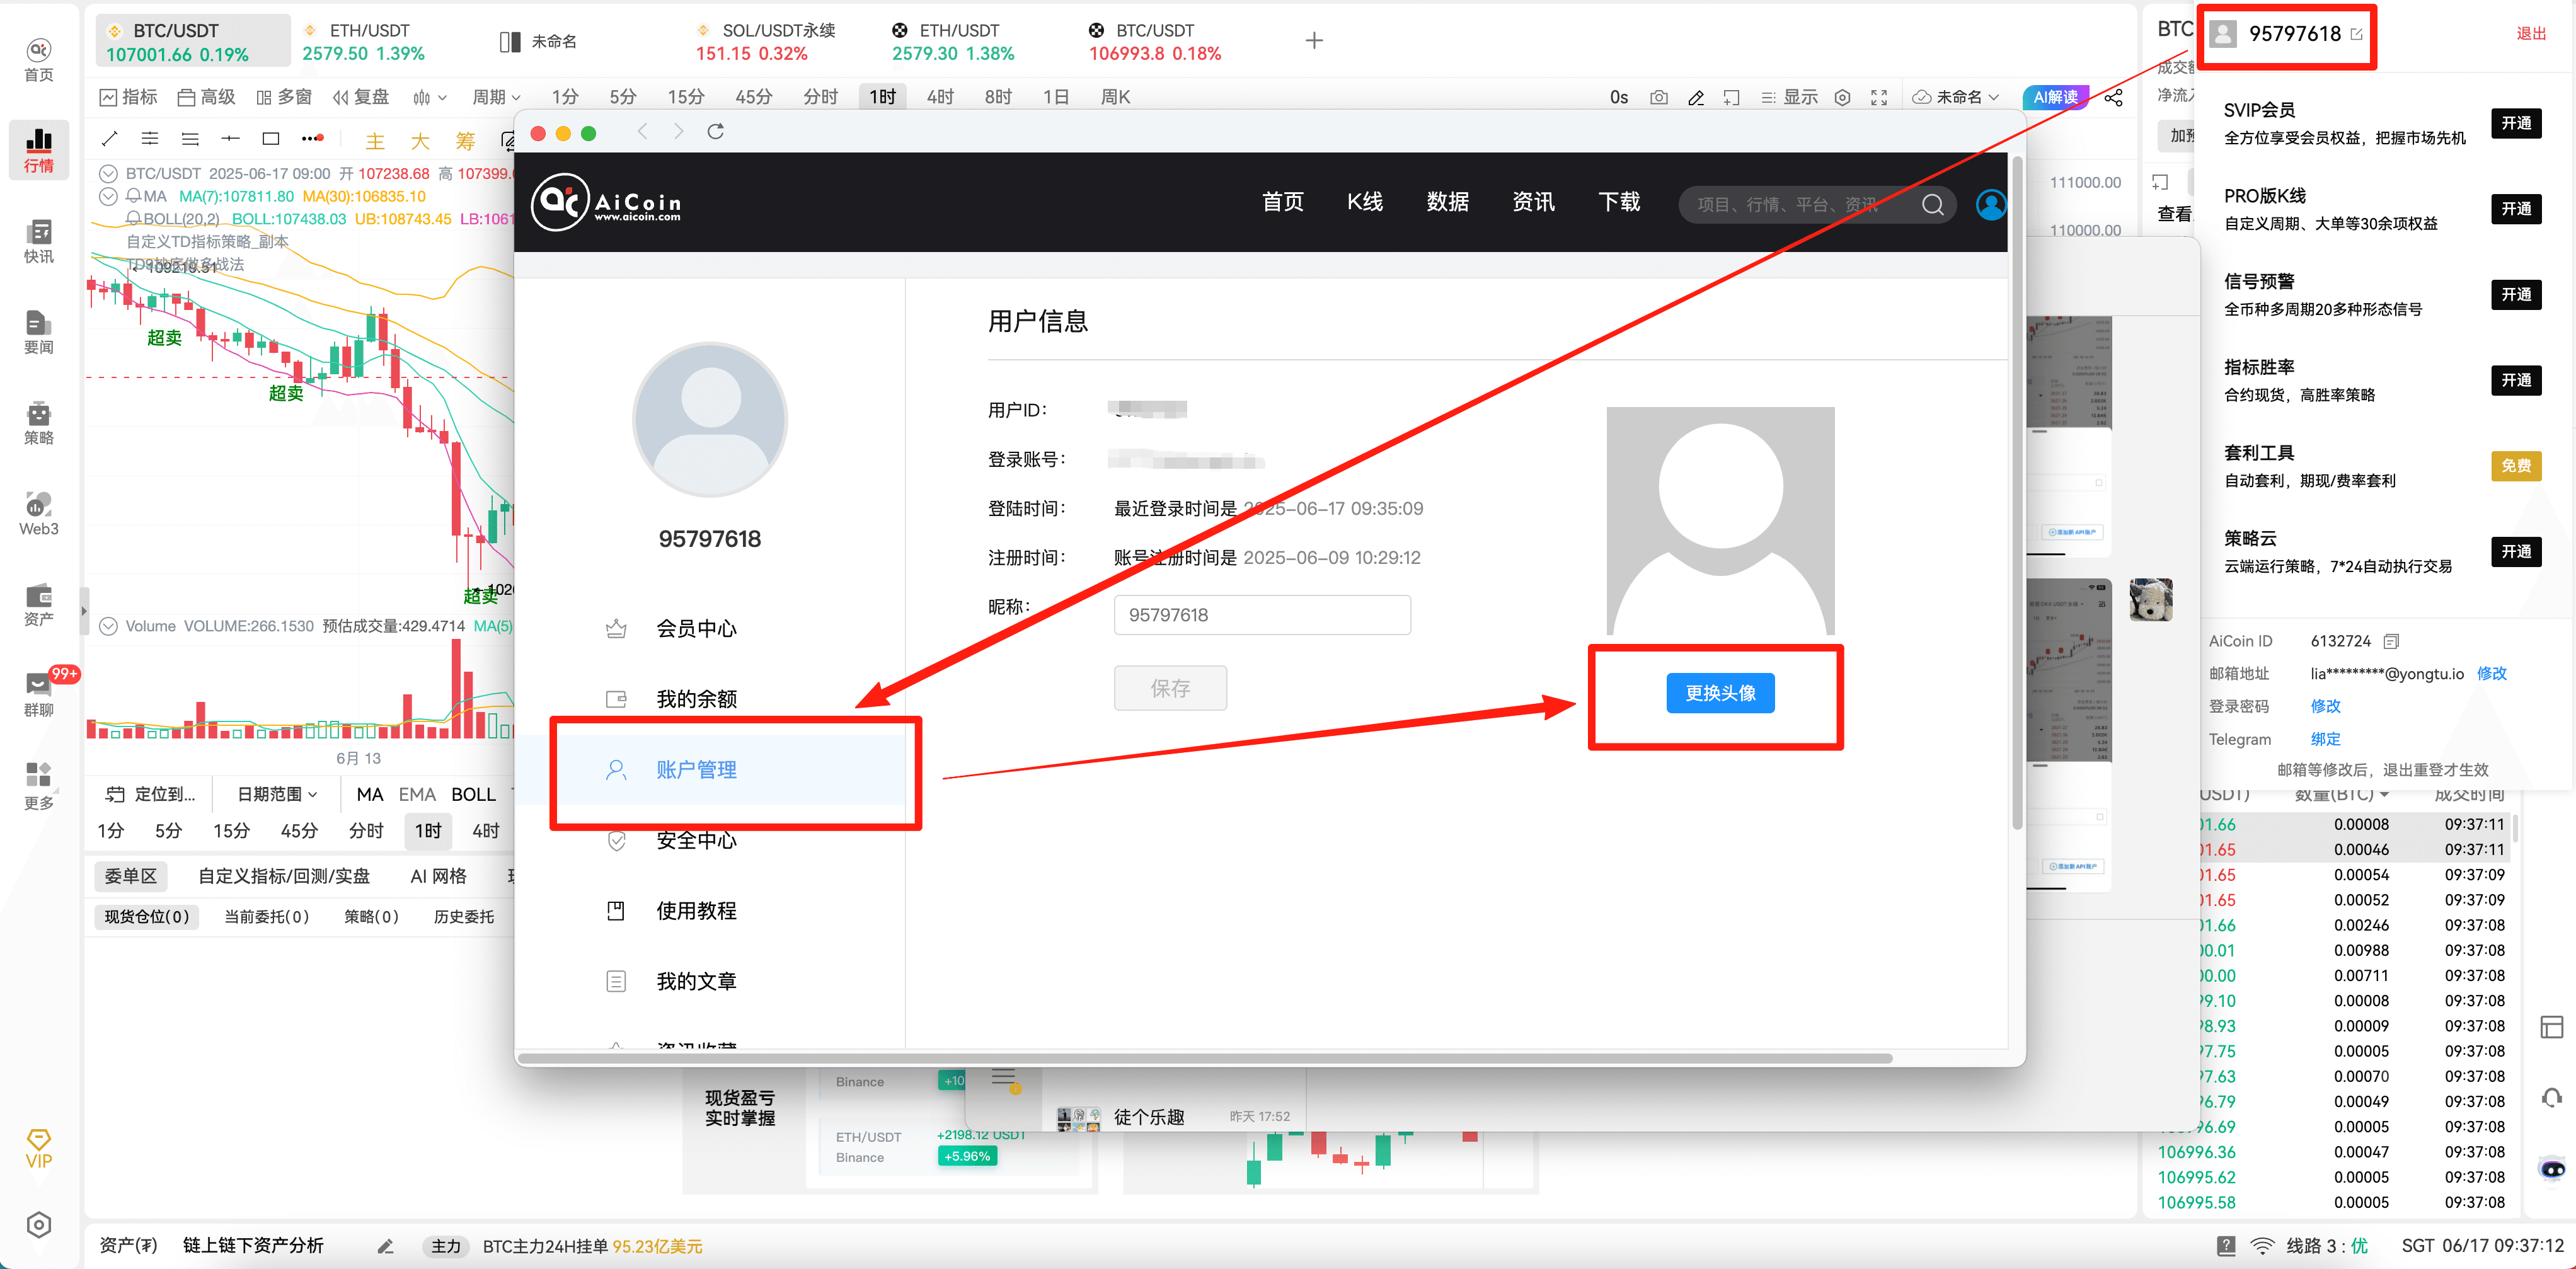Select the BOLL indicator button
Image resolution: width=2576 pixels, height=1269 pixels.
[x=473, y=794]
